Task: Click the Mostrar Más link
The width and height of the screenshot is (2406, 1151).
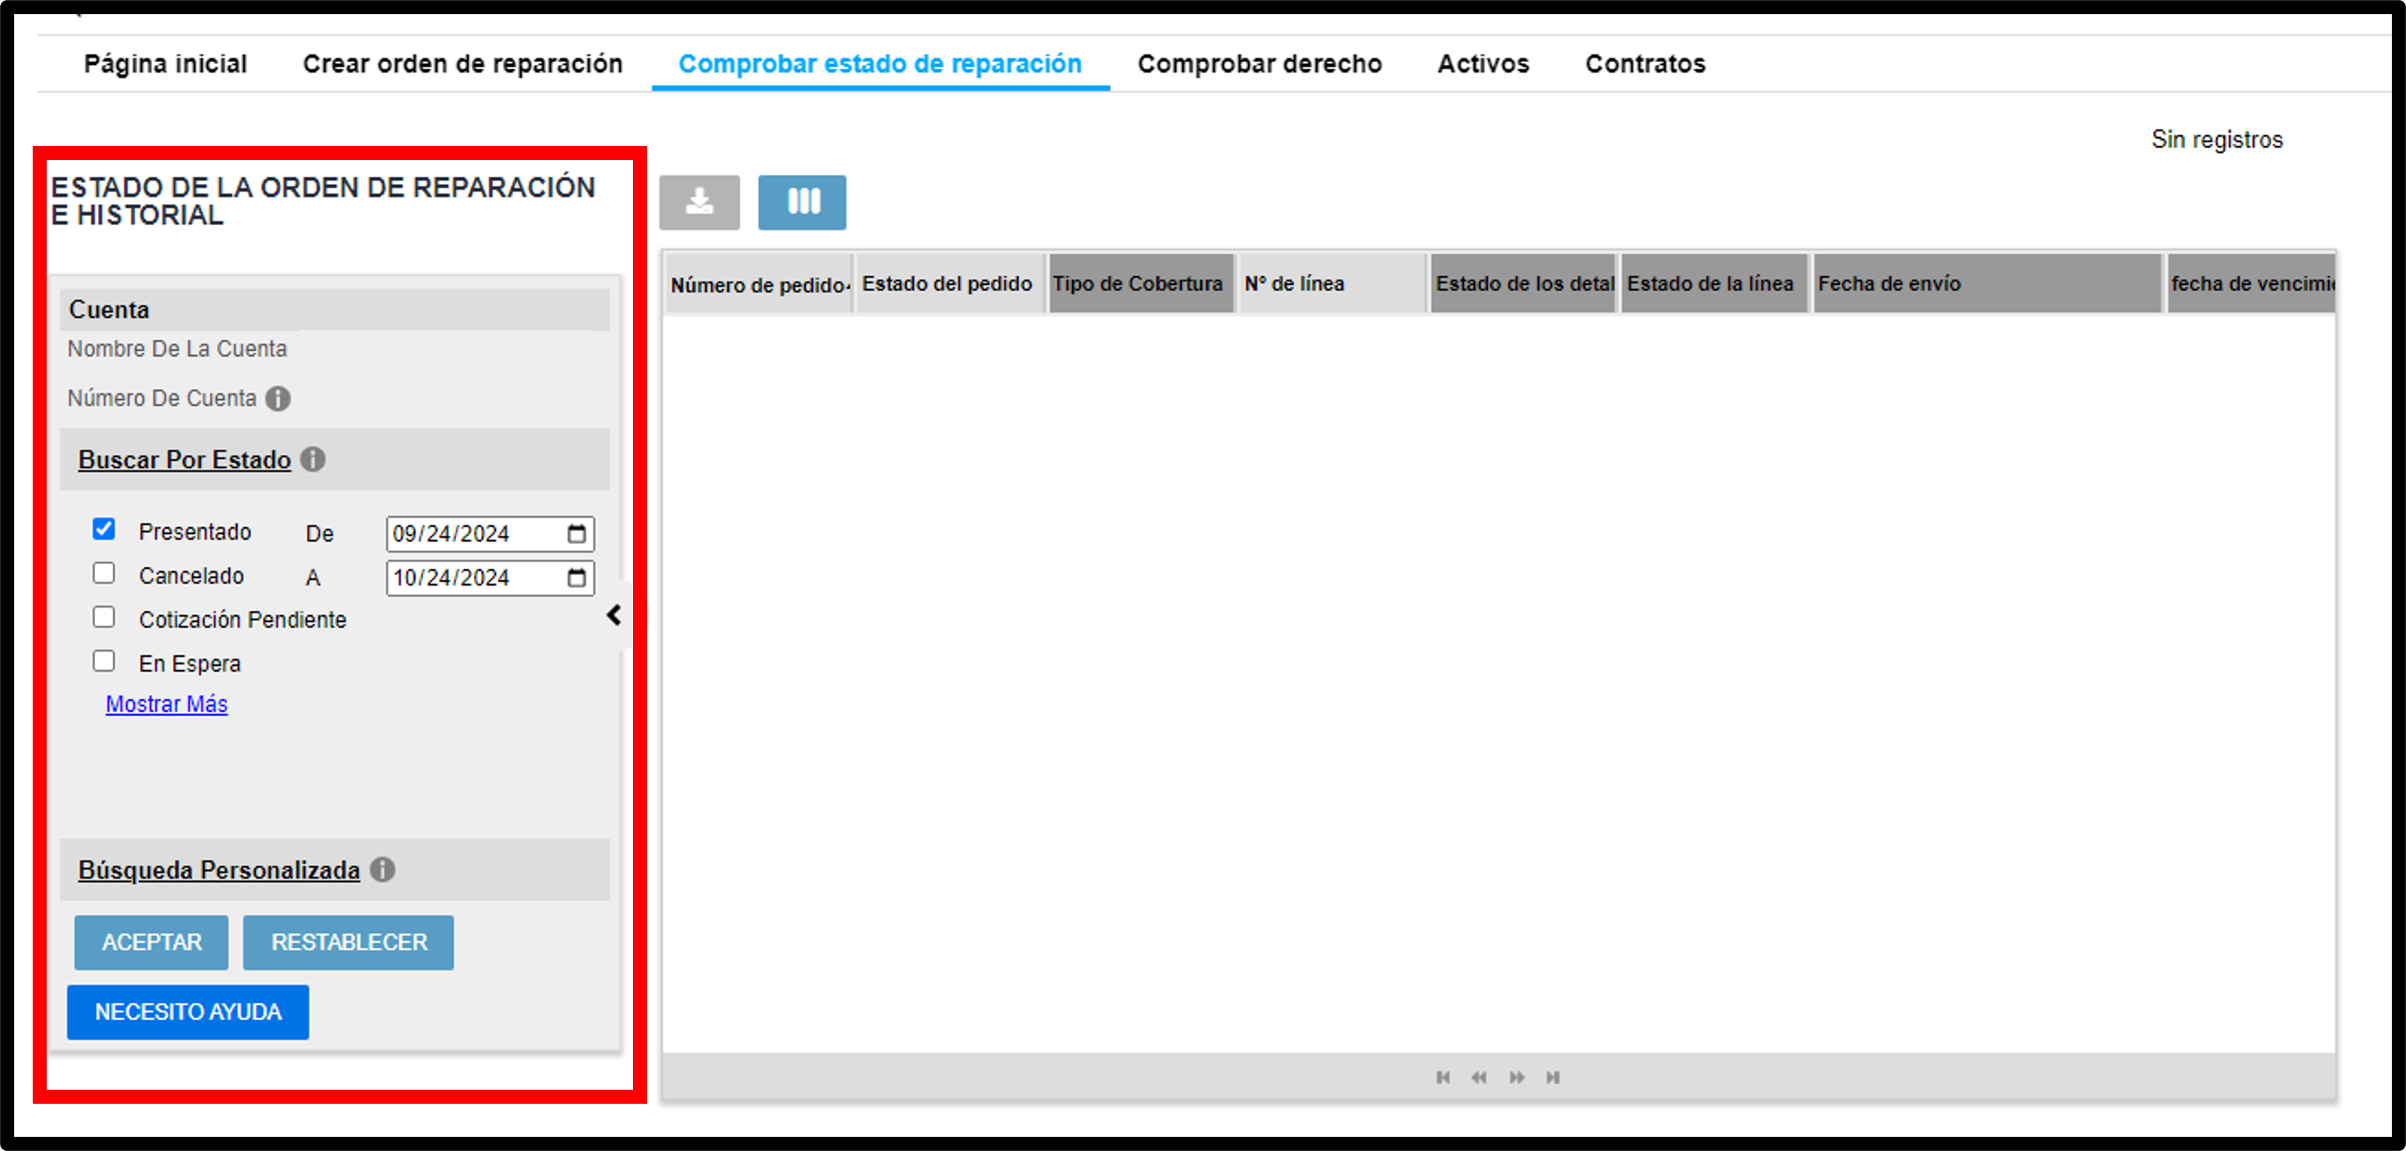Action: pos(166,704)
